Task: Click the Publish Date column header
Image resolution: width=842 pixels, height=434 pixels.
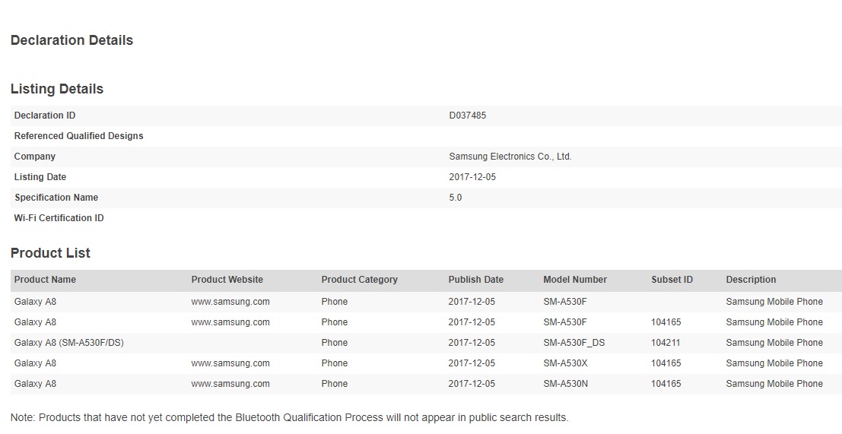Action: (x=476, y=280)
